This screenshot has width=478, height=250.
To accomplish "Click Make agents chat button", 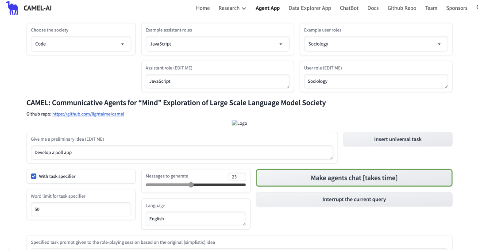I will point(354,178).
